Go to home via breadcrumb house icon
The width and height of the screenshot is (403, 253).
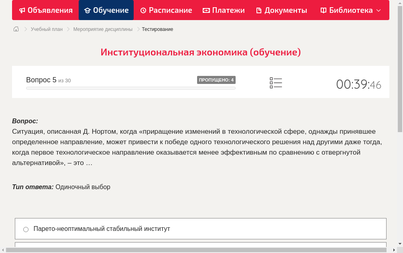(16, 29)
